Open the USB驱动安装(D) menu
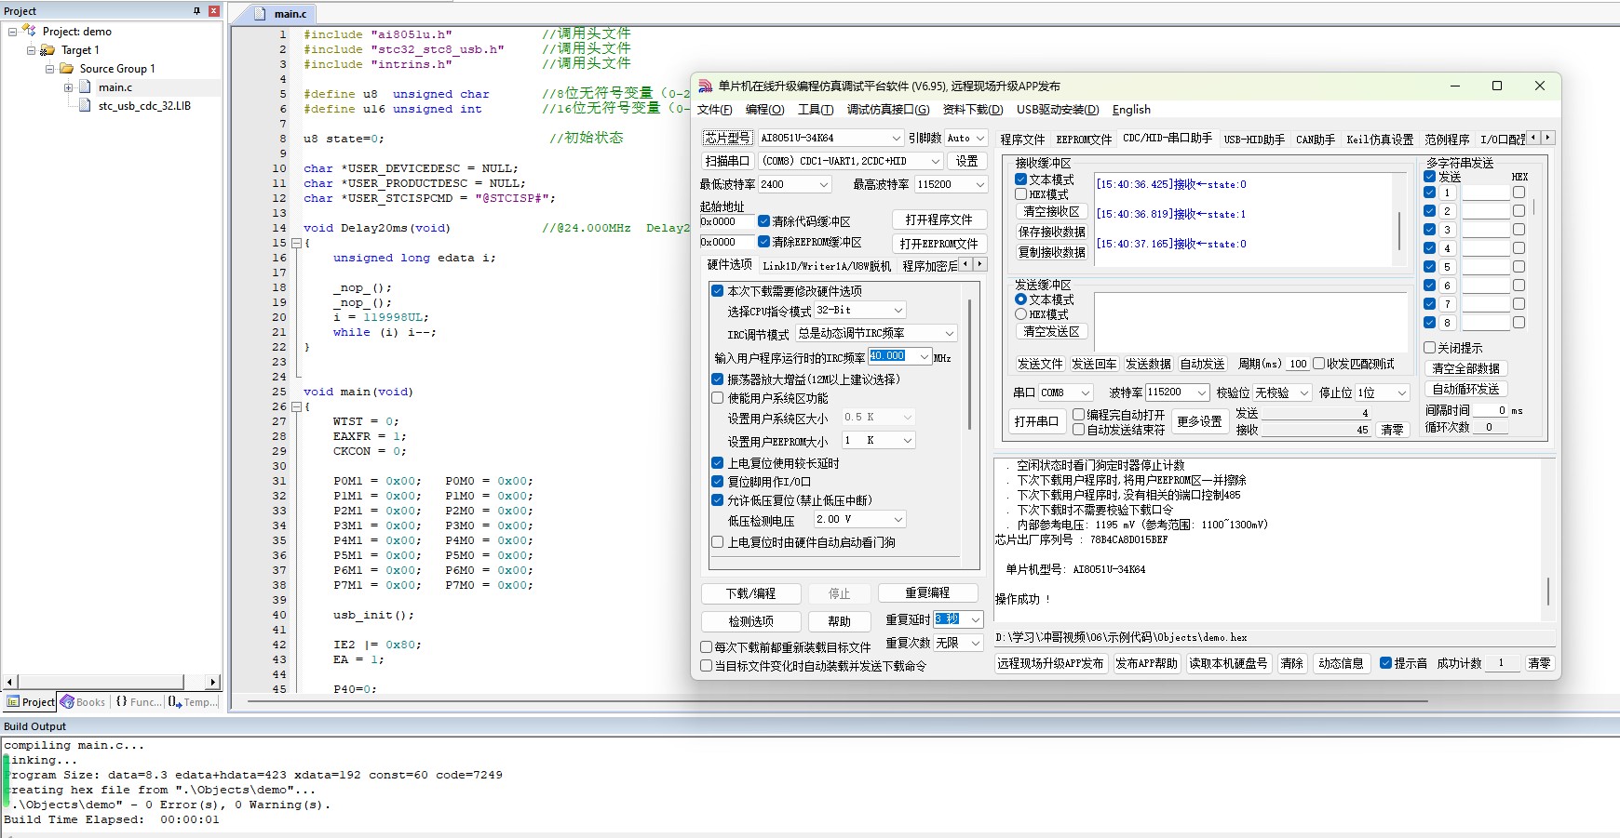This screenshot has height=838, width=1620. click(x=1058, y=110)
